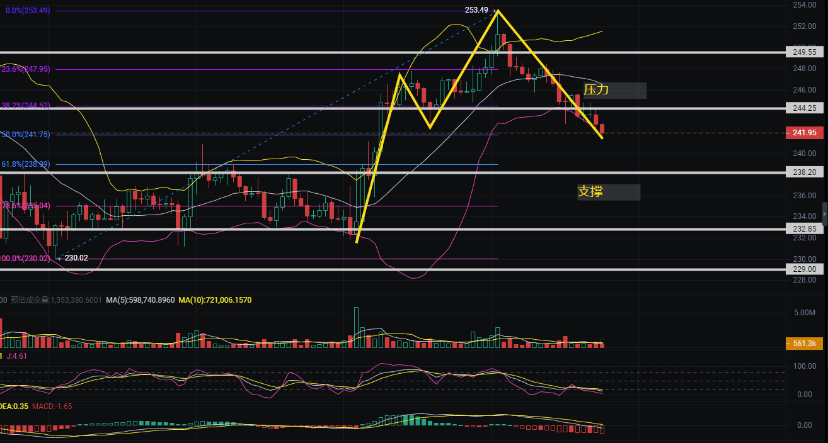Click the 253.49 high price marker

click(476, 10)
